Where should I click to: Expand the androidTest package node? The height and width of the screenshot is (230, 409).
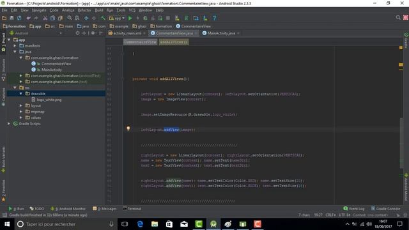(21, 75)
